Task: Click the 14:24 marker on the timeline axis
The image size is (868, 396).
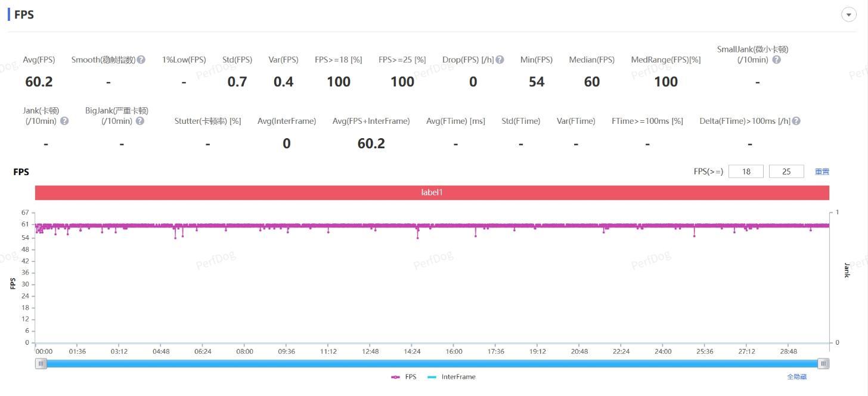Action: (x=412, y=351)
